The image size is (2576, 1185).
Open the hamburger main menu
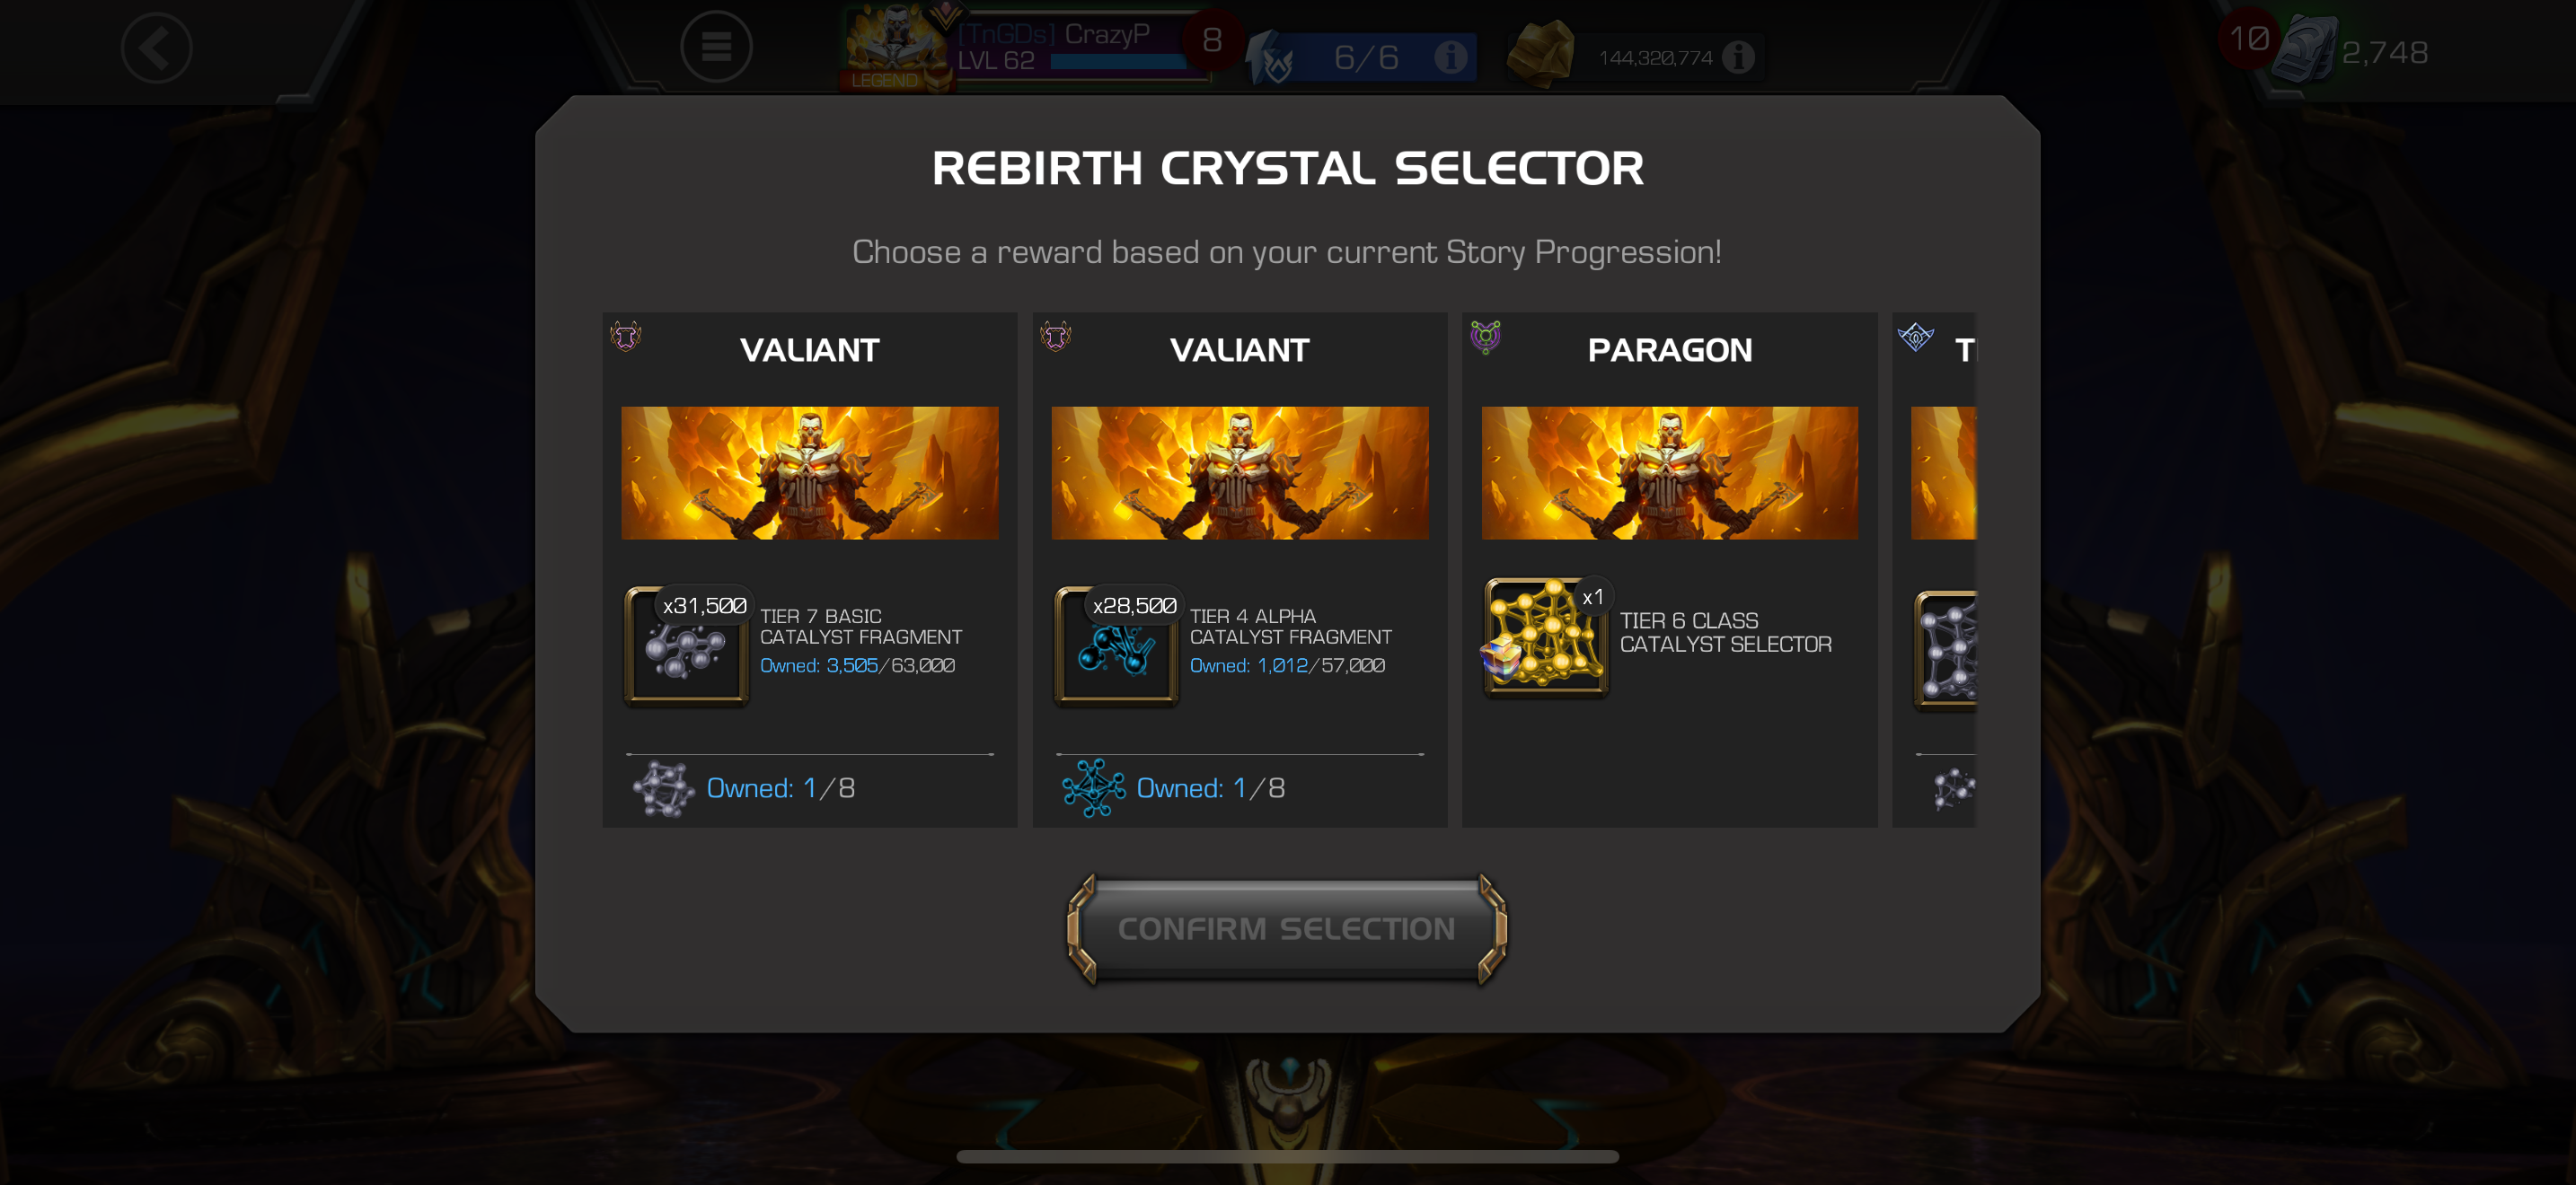pyautogui.click(x=716, y=47)
